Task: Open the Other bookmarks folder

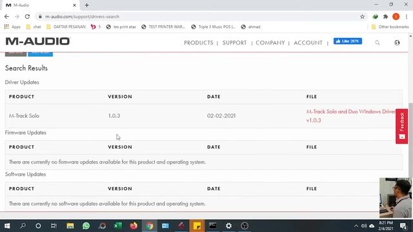Action: point(390,27)
